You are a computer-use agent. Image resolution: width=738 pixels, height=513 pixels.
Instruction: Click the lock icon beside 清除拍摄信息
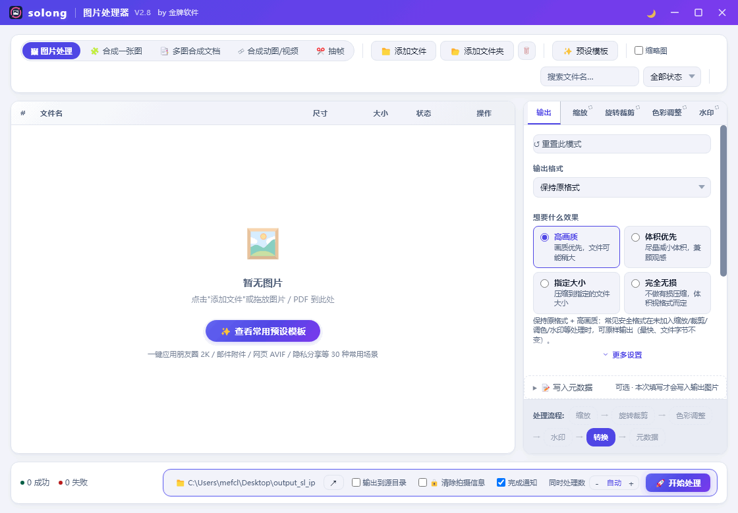pos(434,483)
